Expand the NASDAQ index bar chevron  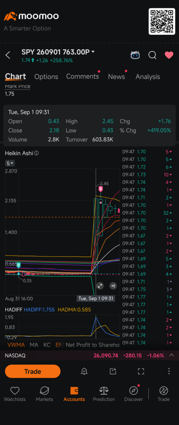pyautogui.click(x=172, y=355)
